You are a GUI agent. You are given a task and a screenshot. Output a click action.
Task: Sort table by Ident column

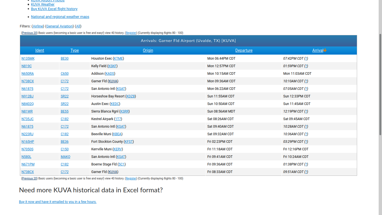40,50
